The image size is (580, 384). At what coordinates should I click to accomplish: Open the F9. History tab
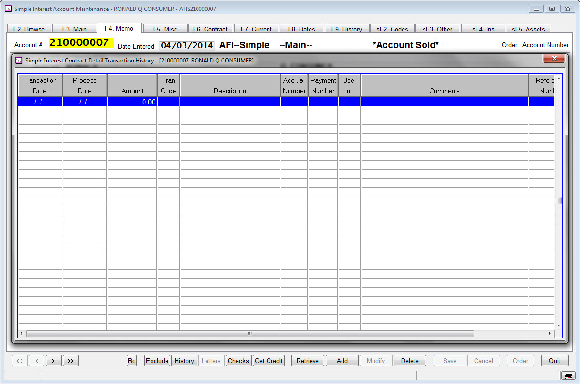(347, 28)
